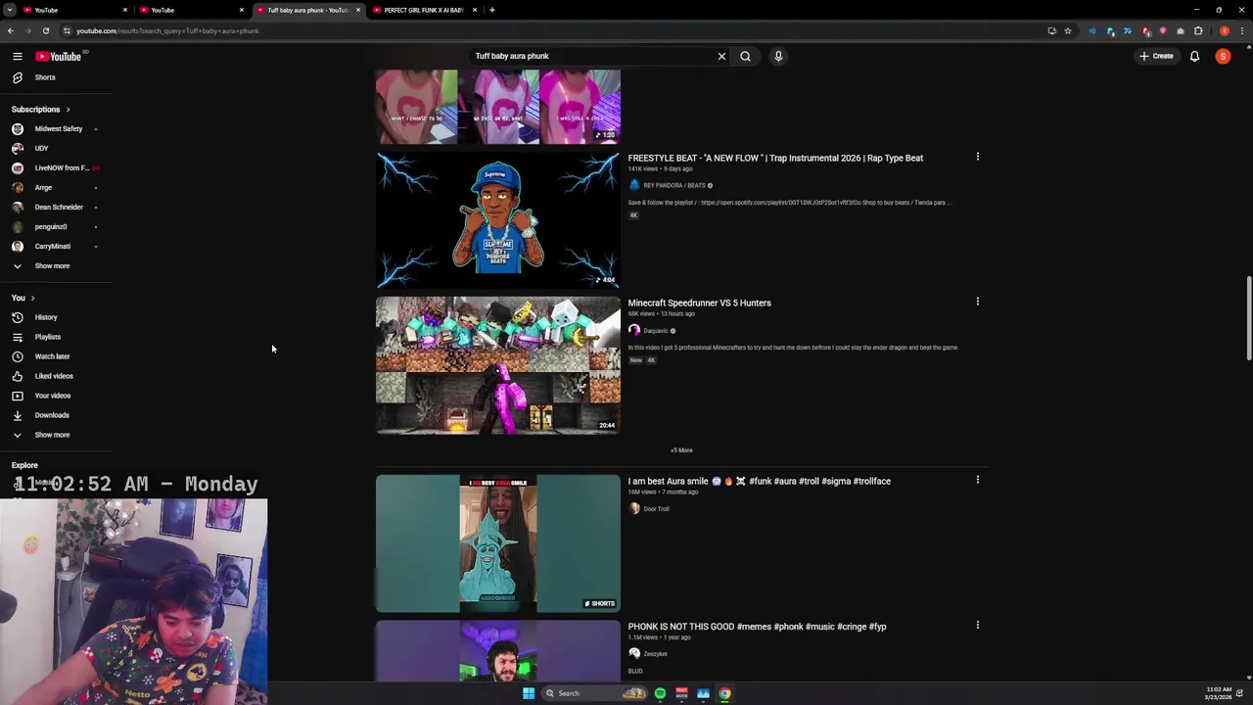
Task: Open the YouTube hamburger guide menu
Action: click(x=17, y=57)
